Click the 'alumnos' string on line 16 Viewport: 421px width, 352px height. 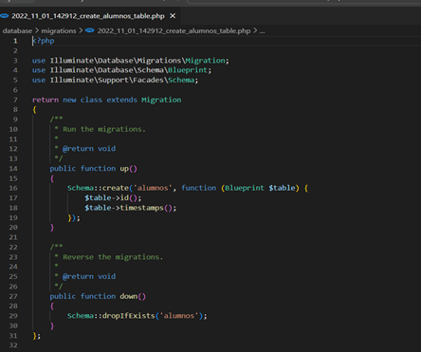(153, 188)
